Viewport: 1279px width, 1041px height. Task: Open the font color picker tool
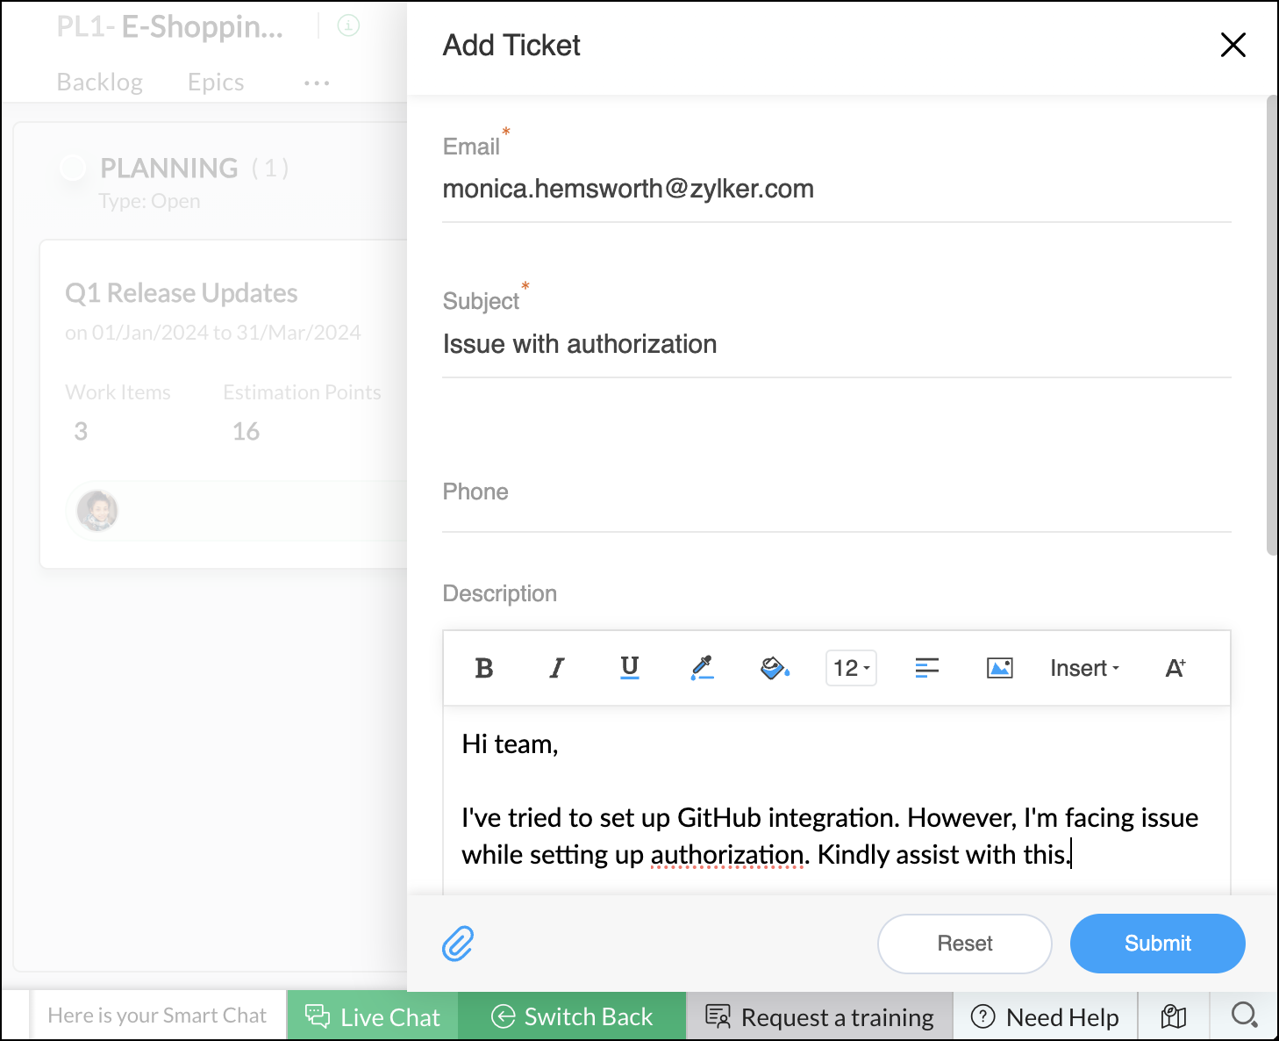[x=702, y=668]
